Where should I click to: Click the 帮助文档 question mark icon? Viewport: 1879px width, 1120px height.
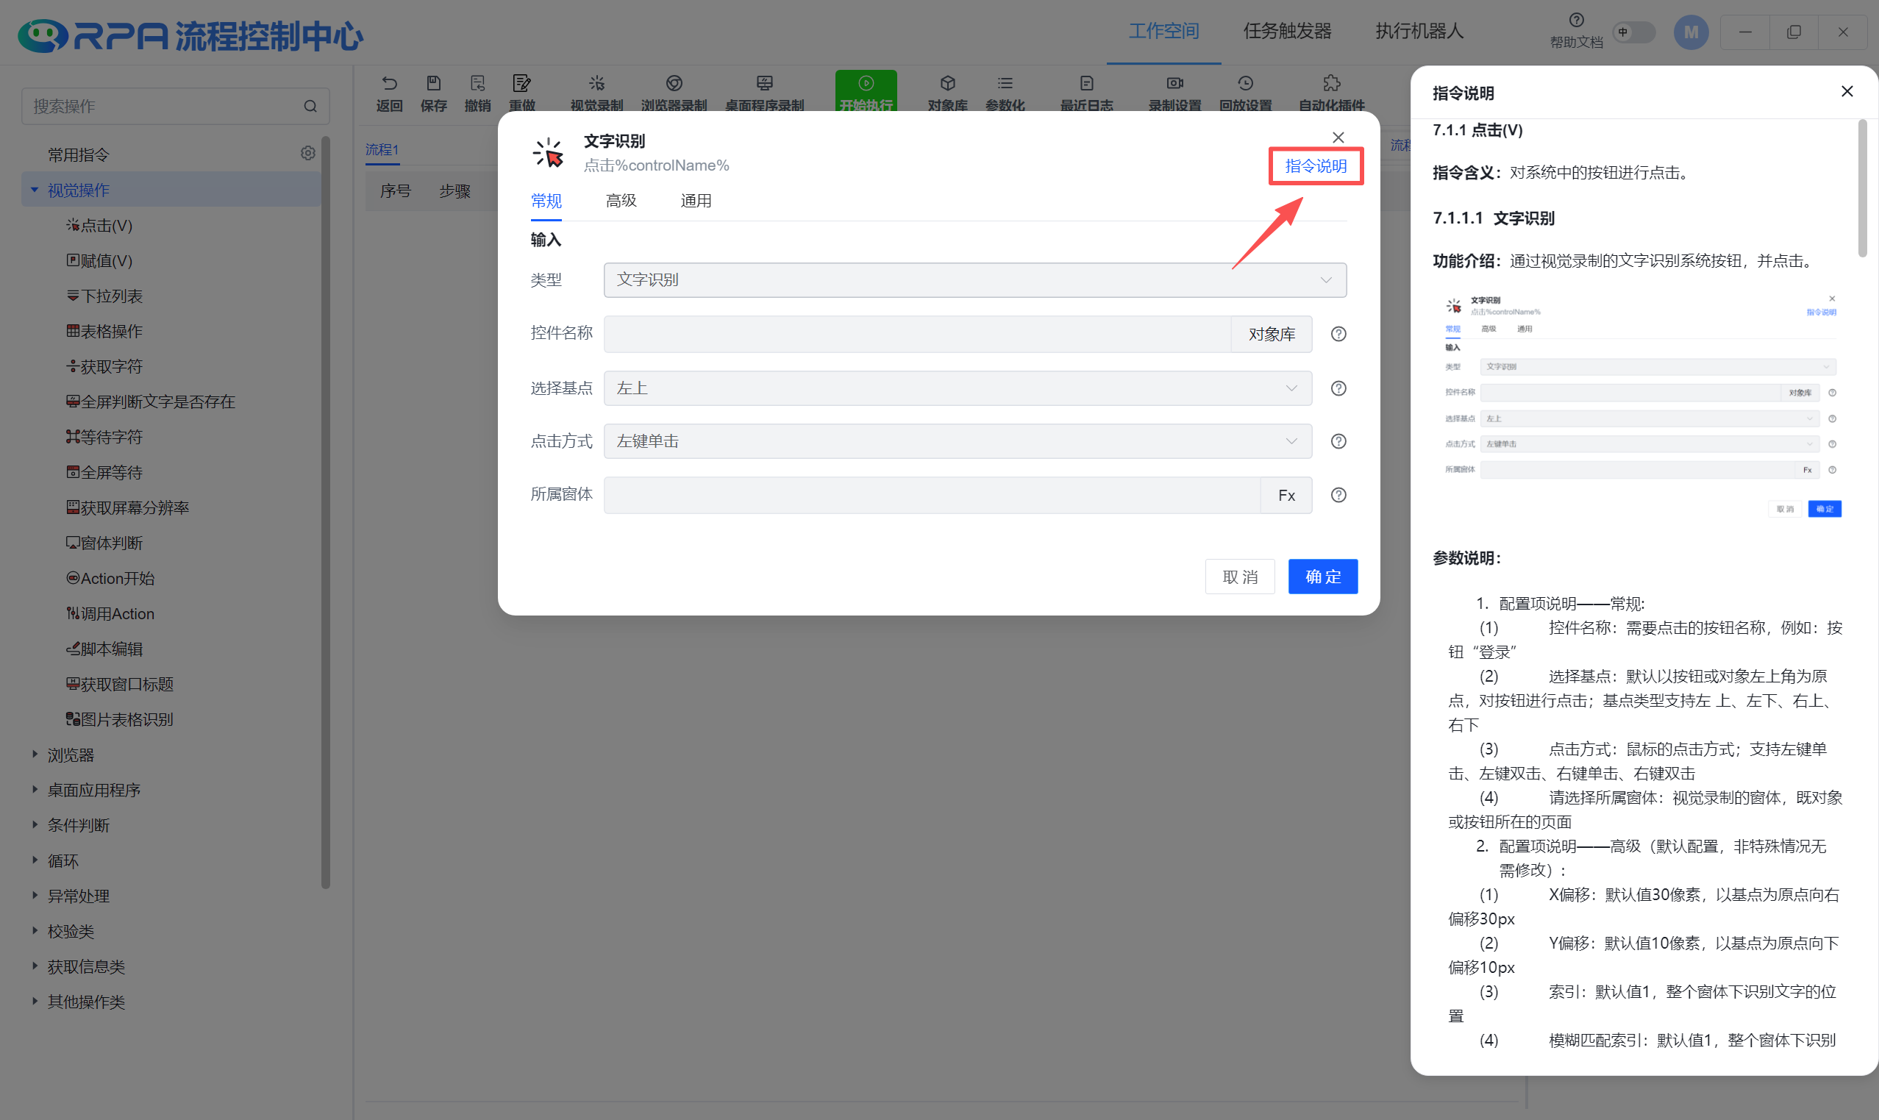pyautogui.click(x=1576, y=21)
